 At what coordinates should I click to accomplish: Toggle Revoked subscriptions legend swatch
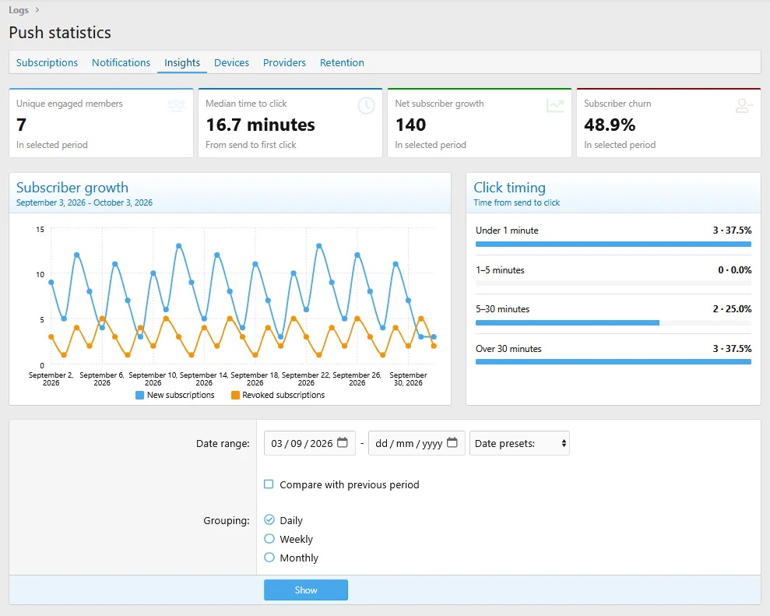tap(235, 395)
